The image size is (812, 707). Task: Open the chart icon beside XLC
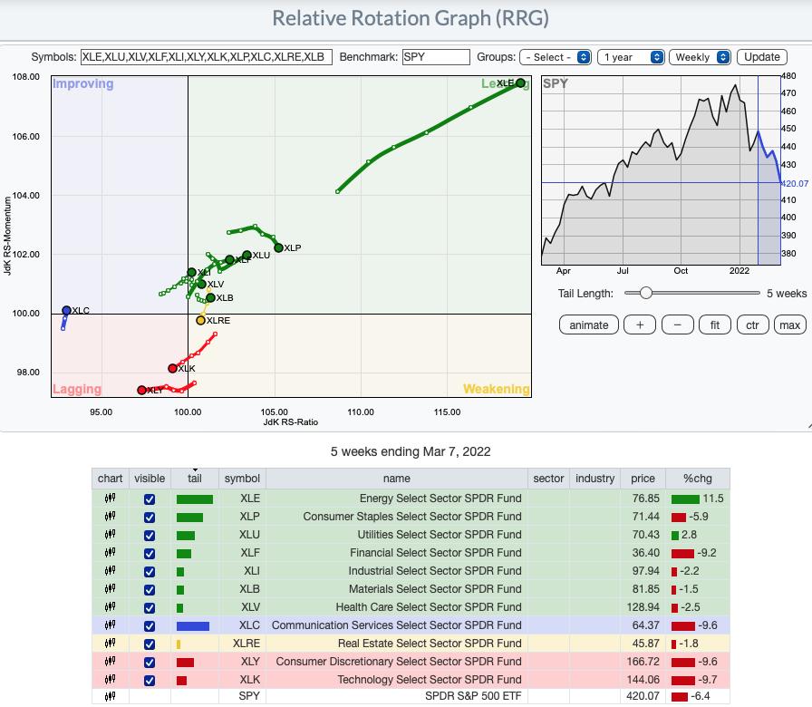pos(110,625)
